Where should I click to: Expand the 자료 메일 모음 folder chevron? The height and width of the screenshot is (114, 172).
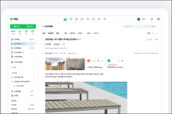click(x=34, y=77)
